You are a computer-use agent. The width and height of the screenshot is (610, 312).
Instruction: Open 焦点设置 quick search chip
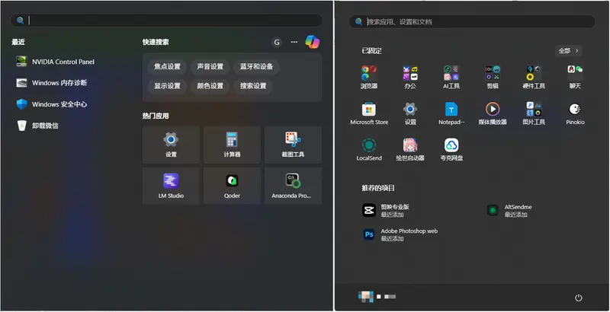coord(167,66)
